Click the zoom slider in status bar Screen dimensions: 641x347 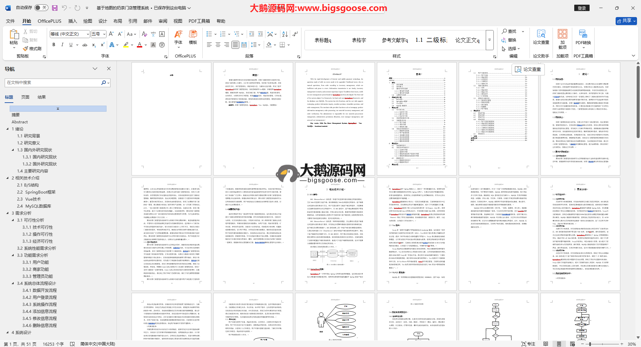[x=590, y=344]
